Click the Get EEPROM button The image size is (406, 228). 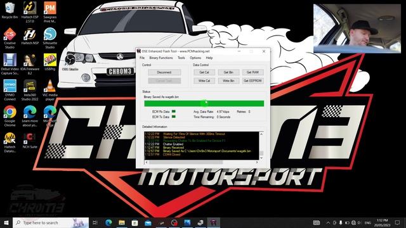pos(253,81)
